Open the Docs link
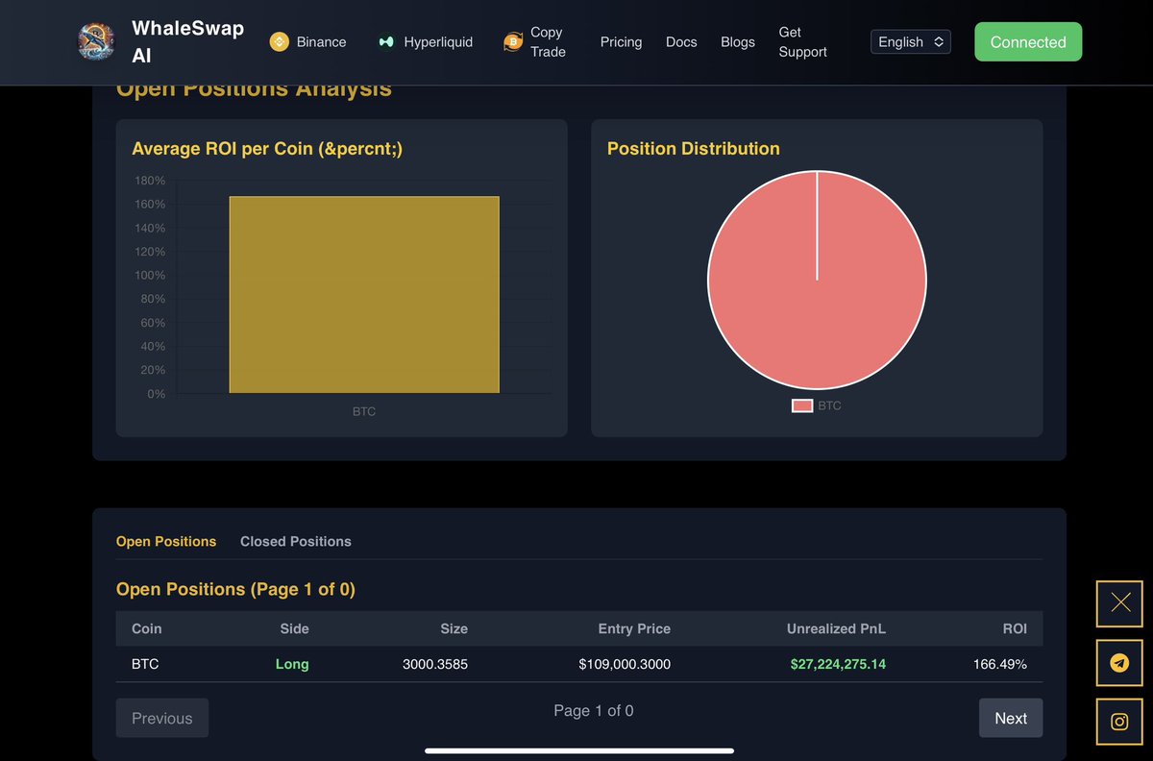Screen dimensions: 1153x761 click(x=681, y=41)
